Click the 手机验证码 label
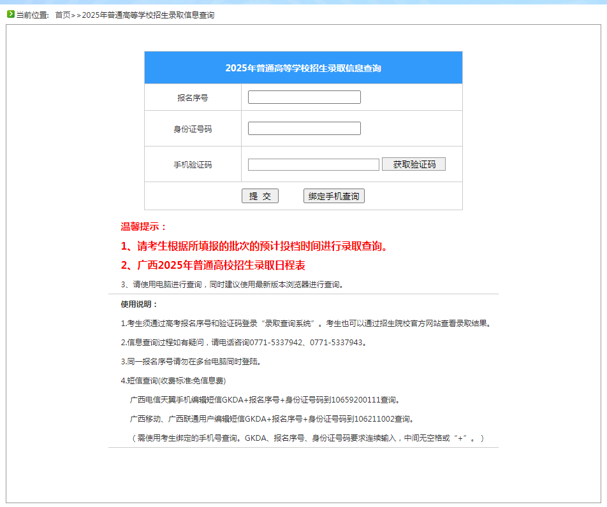The height and width of the screenshot is (507, 607). coord(193,165)
